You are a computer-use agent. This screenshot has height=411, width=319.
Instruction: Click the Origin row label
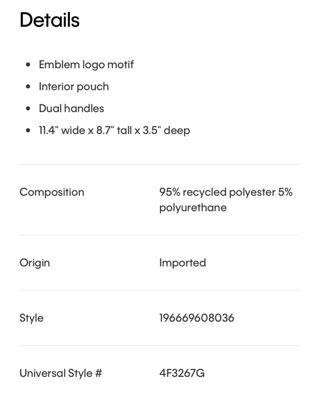[x=35, y=263]
